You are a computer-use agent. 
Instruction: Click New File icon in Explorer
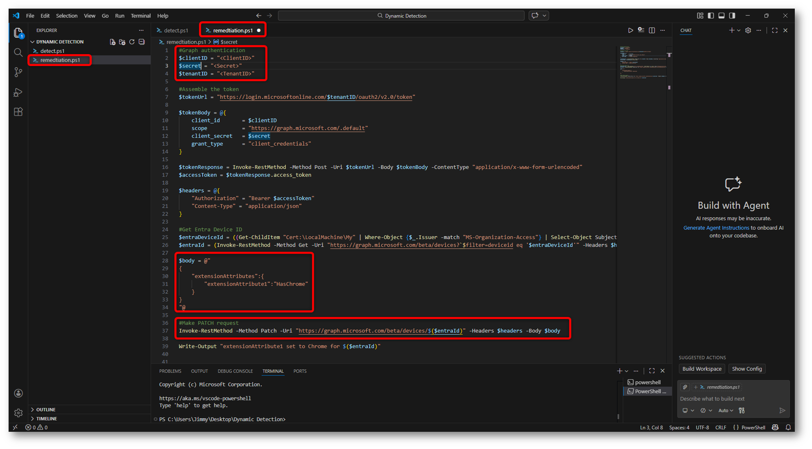(x=113, y=42)
